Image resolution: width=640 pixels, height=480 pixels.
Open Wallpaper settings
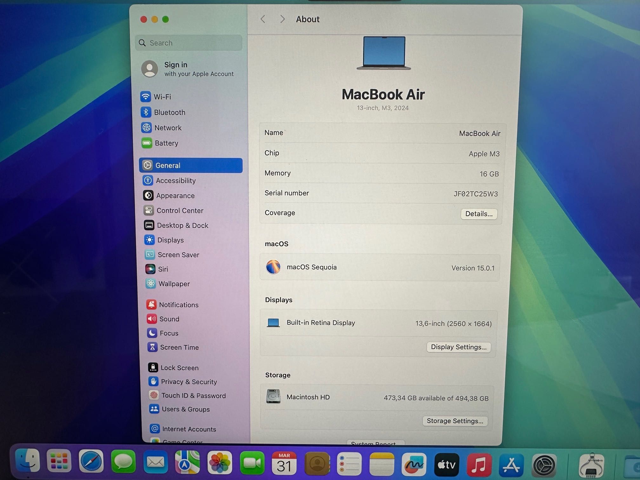[x=168, y=284]
